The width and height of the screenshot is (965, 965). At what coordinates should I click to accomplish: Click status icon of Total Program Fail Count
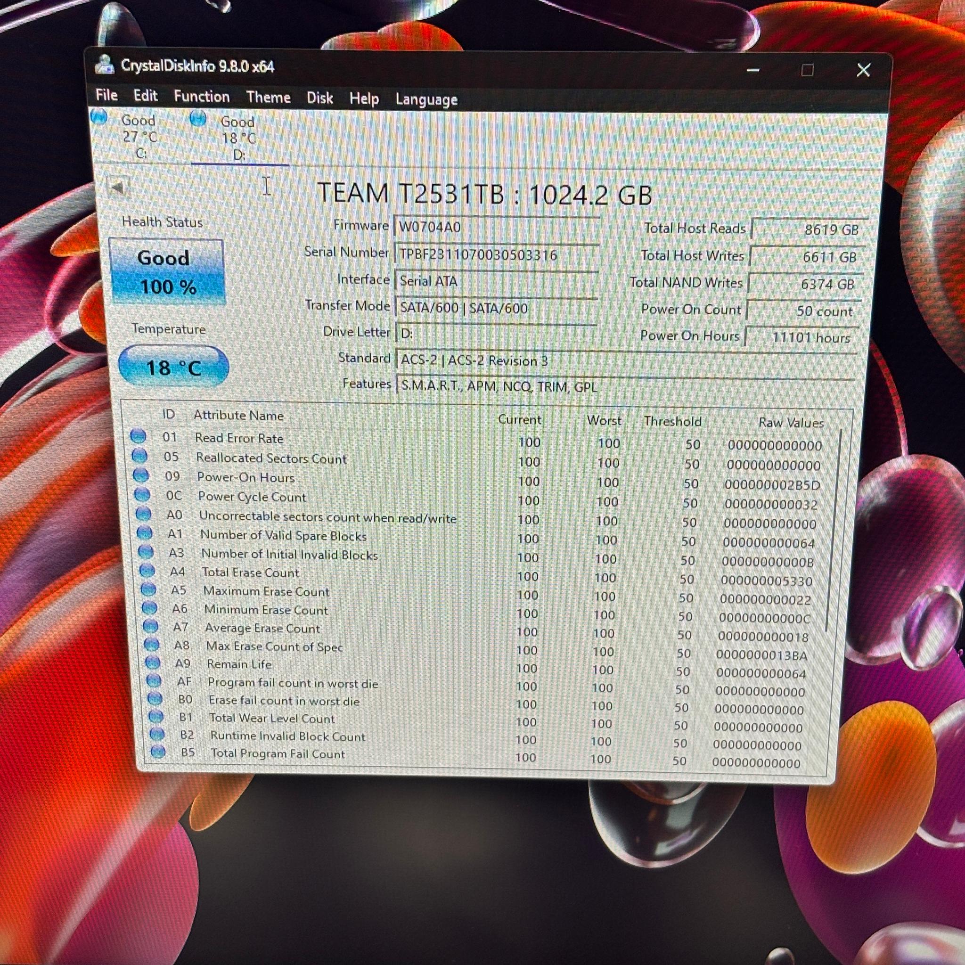click(x=158, y=751)
